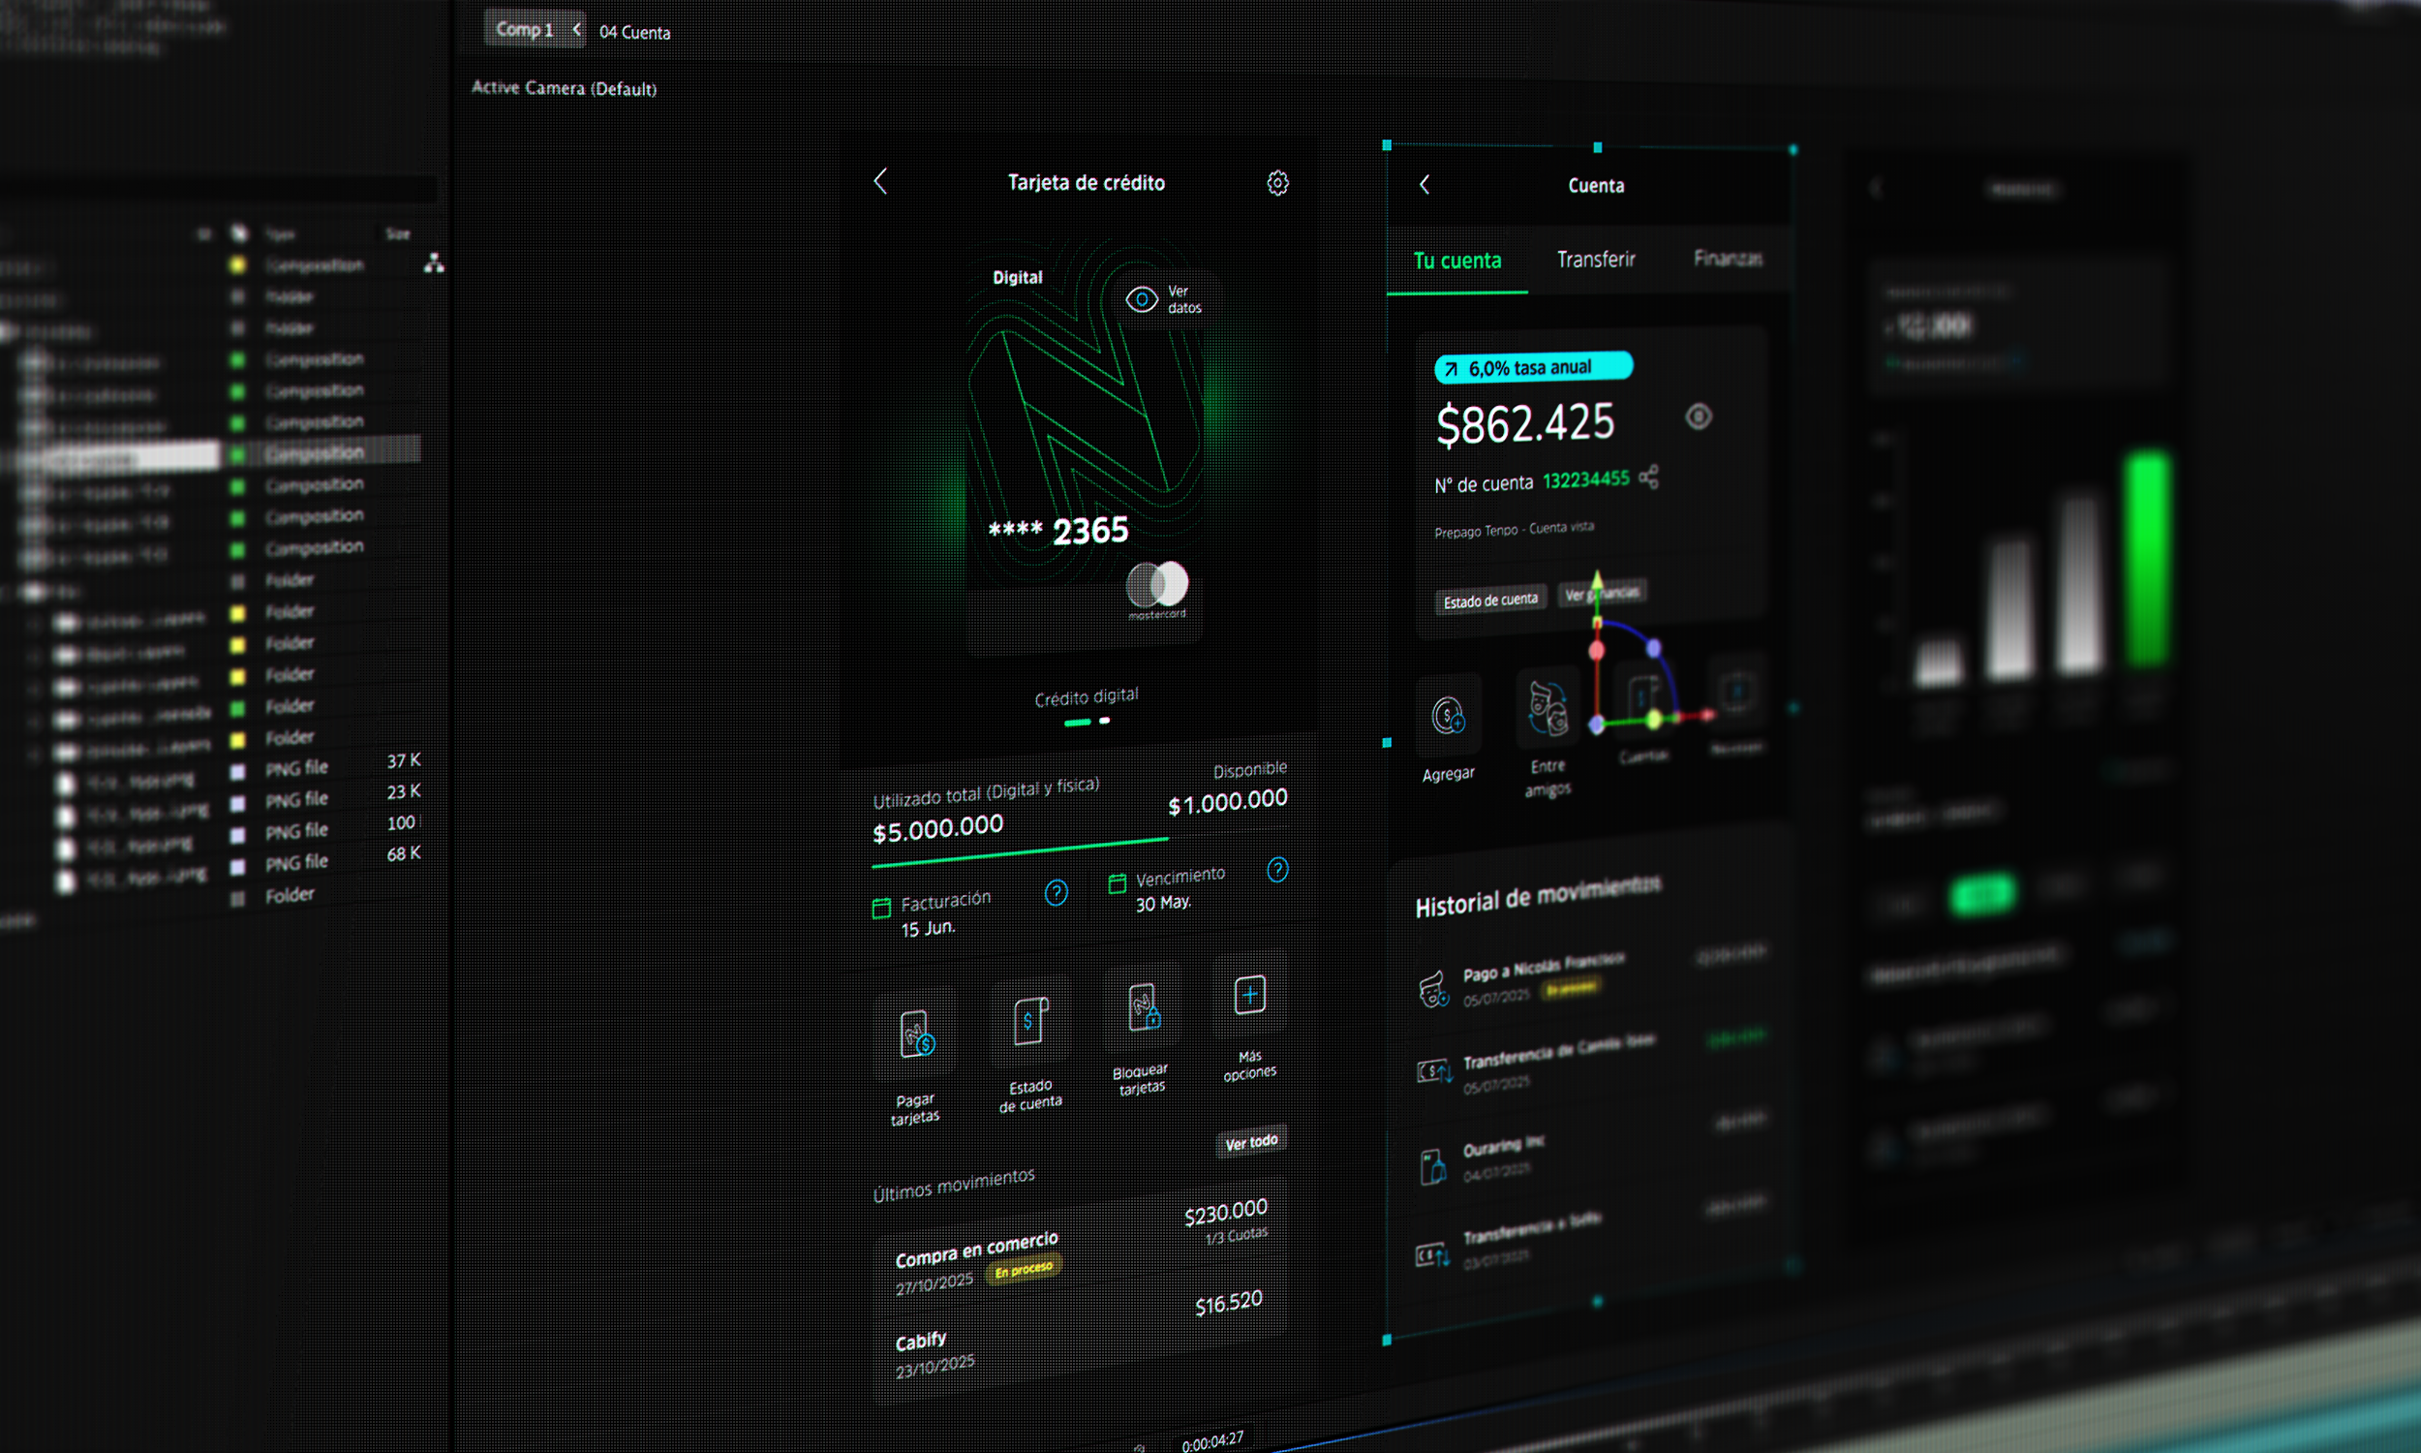
Task: Hide the $862.425 balance with the eye icon
Action: [1699, 417]
